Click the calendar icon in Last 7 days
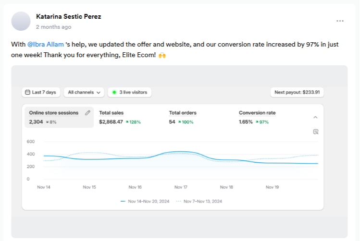This screenshot has width=360, height=241. coord(28,92)
